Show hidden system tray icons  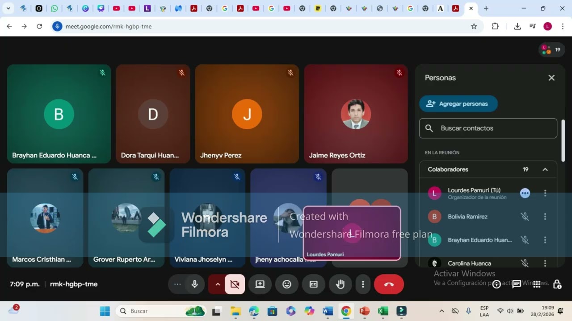tap(442, 311)
